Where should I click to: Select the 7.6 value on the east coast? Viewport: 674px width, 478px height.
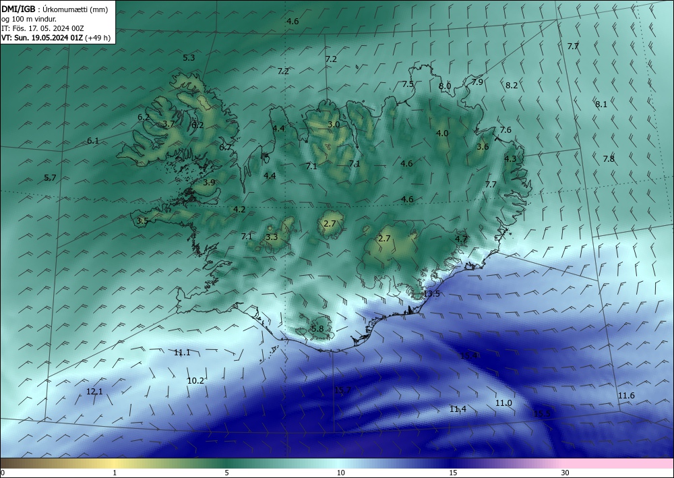point(506,130)
